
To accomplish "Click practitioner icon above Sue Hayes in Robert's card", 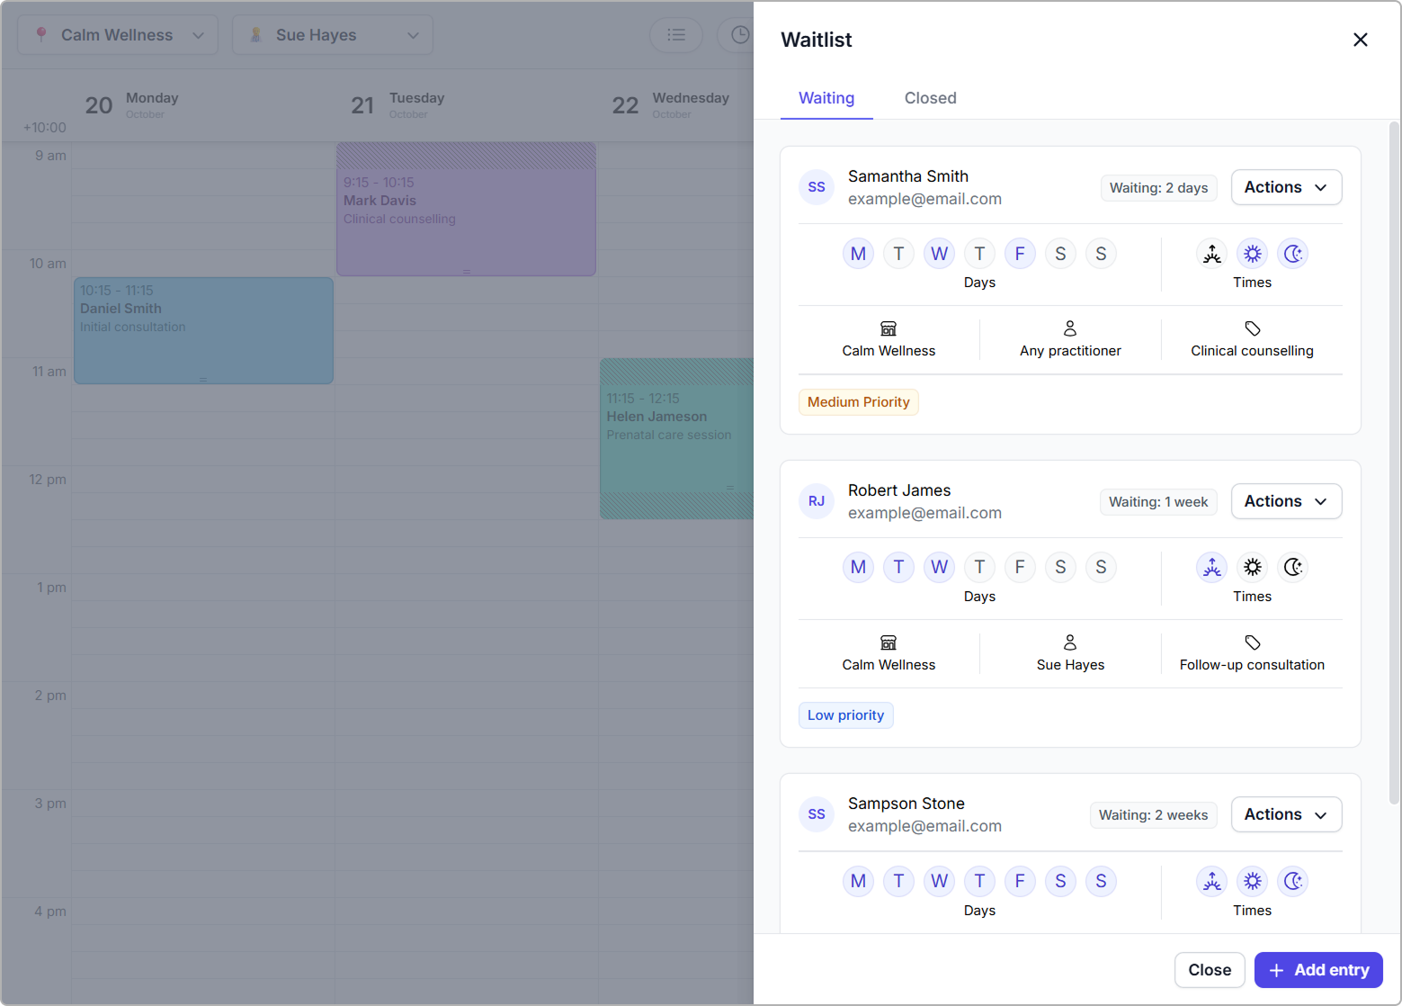I will 1069,642.
